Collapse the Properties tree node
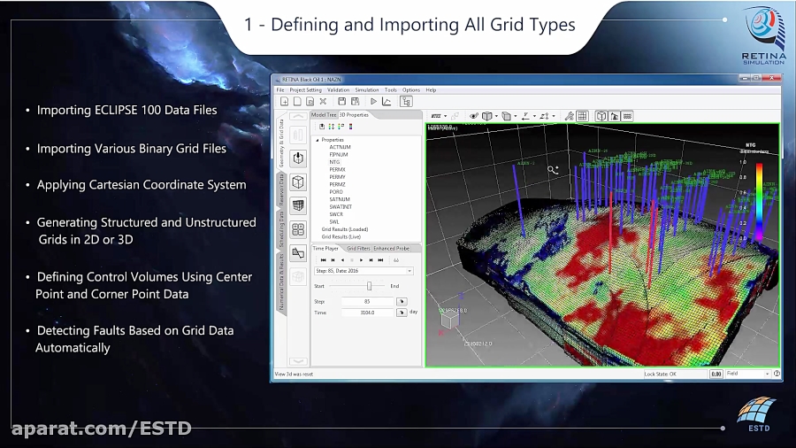Image resolution: width=796 pixels, height=448 pixels. [317, 140]
